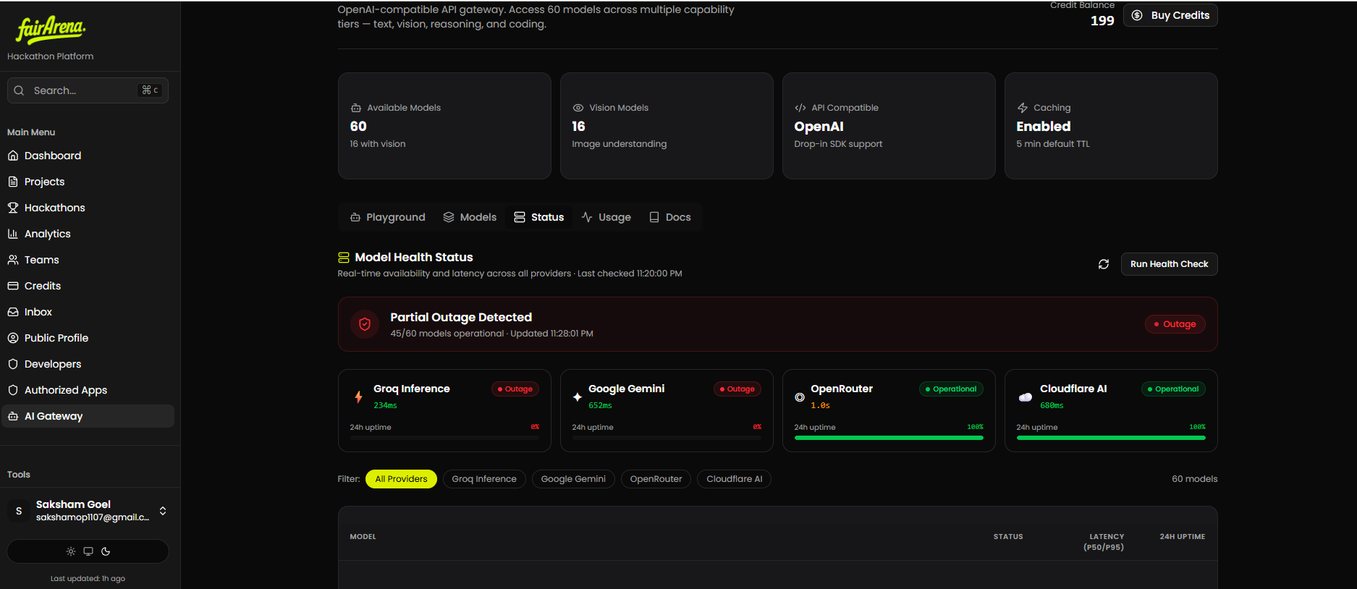Open Authorized Apps in the sidebar
Screen dimensions: 1357x589
88,390
